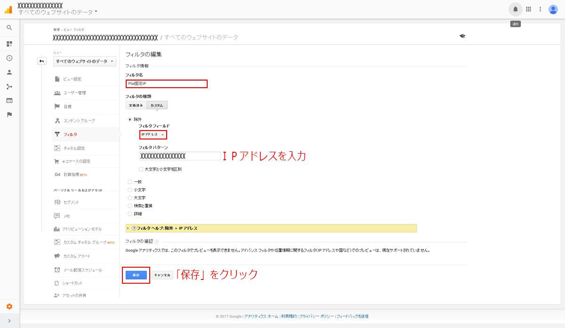Open Acquisition arrows icon in left rail
Image resolution: width=565 pixels, height=328 pixels.
click(9, 86)
